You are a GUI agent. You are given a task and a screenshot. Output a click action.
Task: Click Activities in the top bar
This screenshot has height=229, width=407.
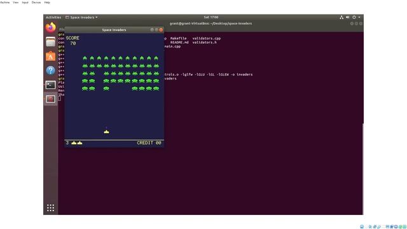(53, 17)
